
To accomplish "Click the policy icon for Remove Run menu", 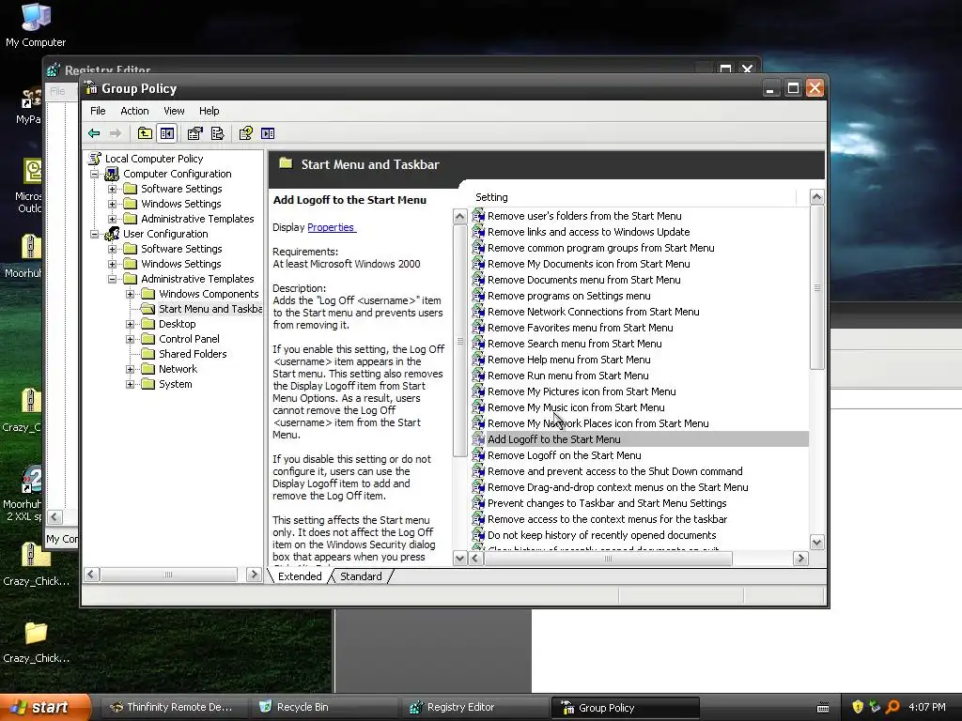I will click(478, 376).
